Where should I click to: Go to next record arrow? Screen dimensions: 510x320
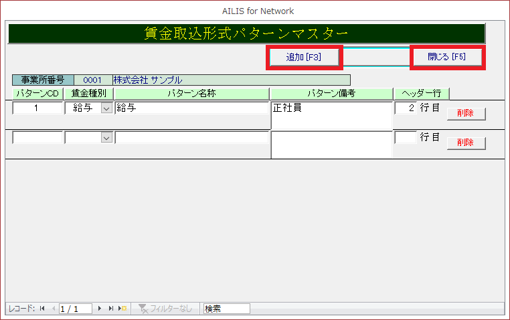(100, 309)
